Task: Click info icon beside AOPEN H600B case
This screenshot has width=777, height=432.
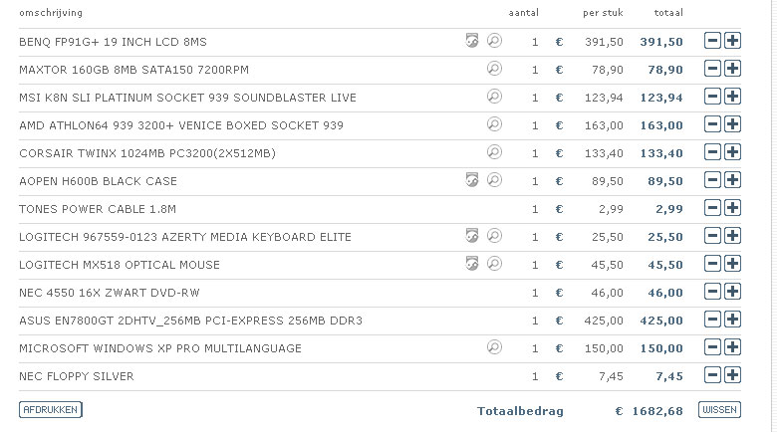Action: [472, 180]
